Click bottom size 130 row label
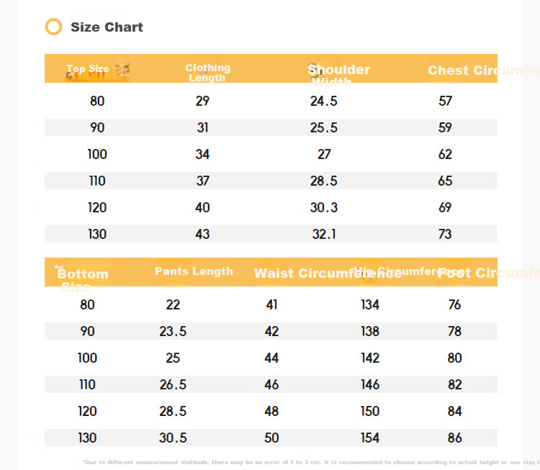Screen dimensions: 540x470 (87, 438)
